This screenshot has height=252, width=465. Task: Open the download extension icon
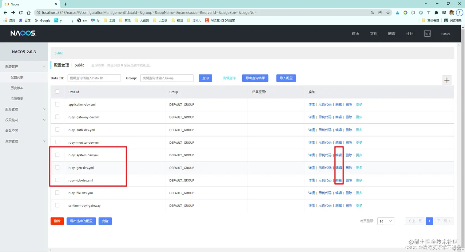398,13
